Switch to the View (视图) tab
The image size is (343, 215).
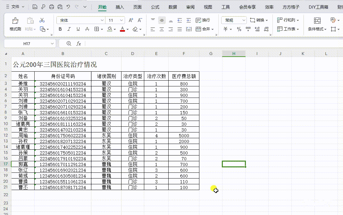click(208, 7)
